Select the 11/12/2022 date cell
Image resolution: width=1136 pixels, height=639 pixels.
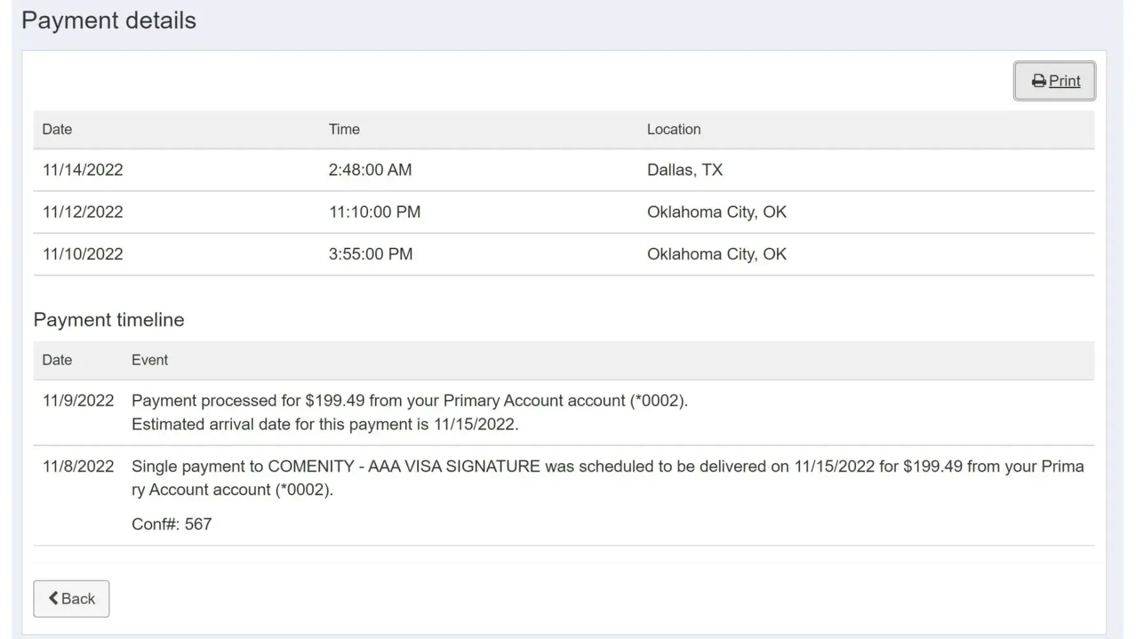pyautogui.click(x=82, y=212)
